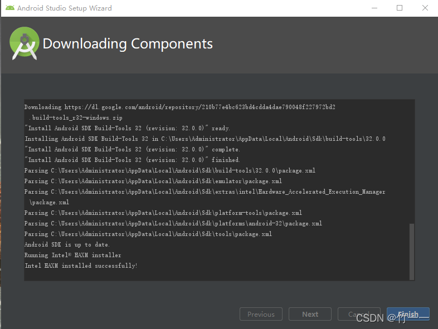The image size is (438, 329).
Task: Click the Downloading https://dl.google.com URL line
Action: tap(180, 107)
